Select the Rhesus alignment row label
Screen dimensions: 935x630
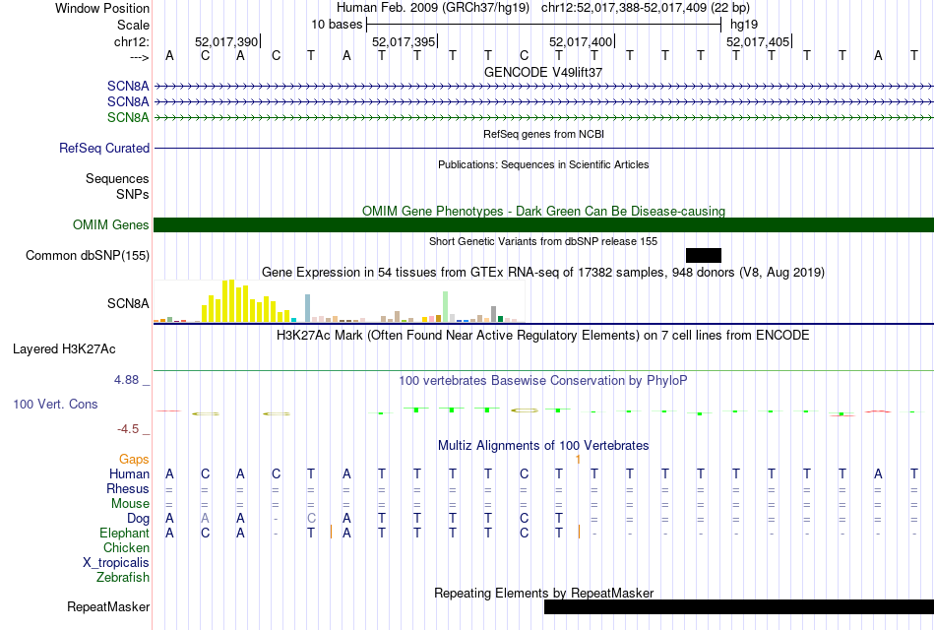(x=128, y=488)
